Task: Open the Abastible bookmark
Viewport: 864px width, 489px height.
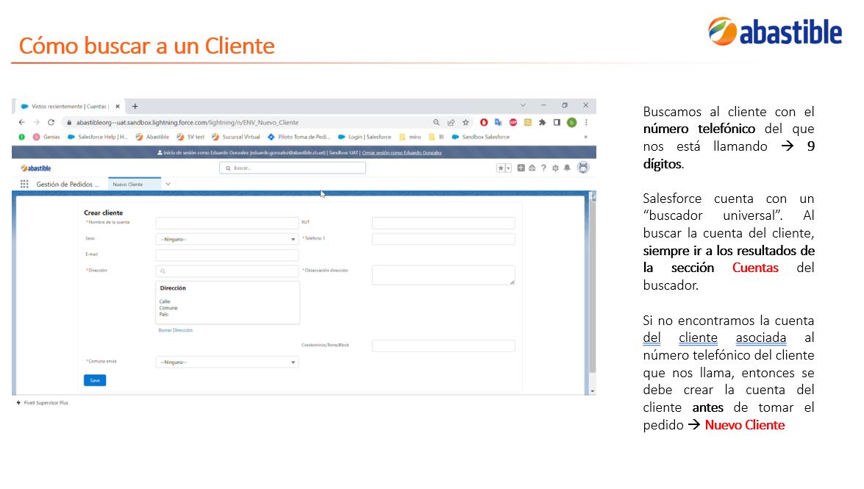Action: click(x=153, y=137)
